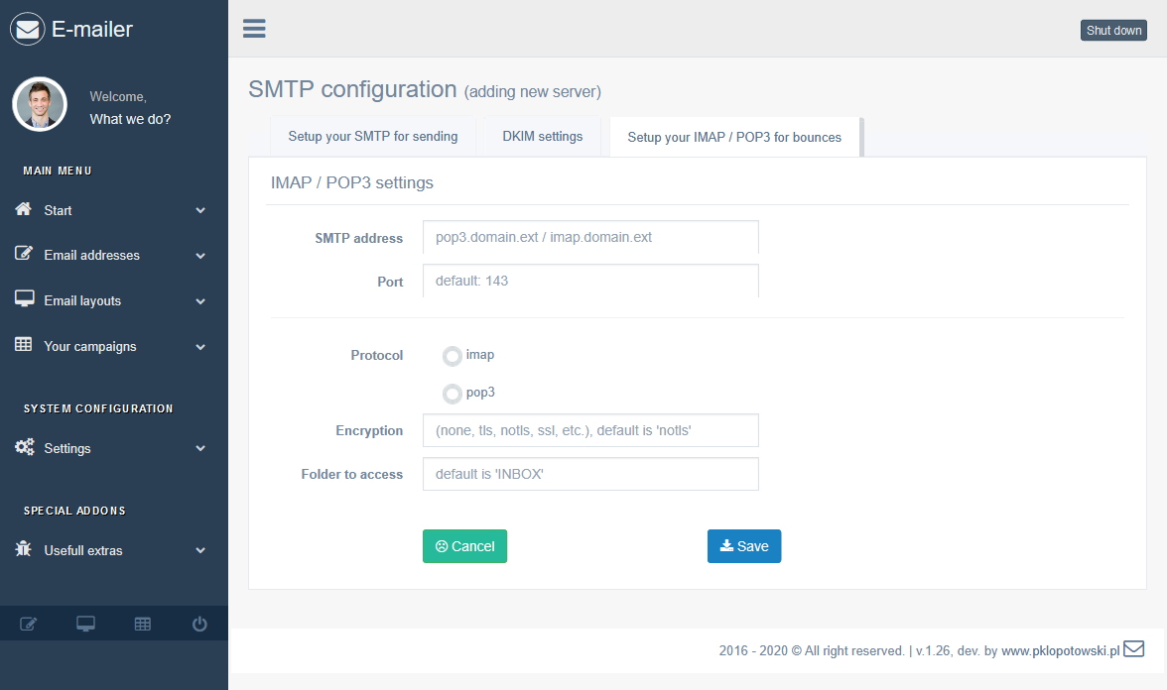Expand the Start menu chevron

click(200, 211)
